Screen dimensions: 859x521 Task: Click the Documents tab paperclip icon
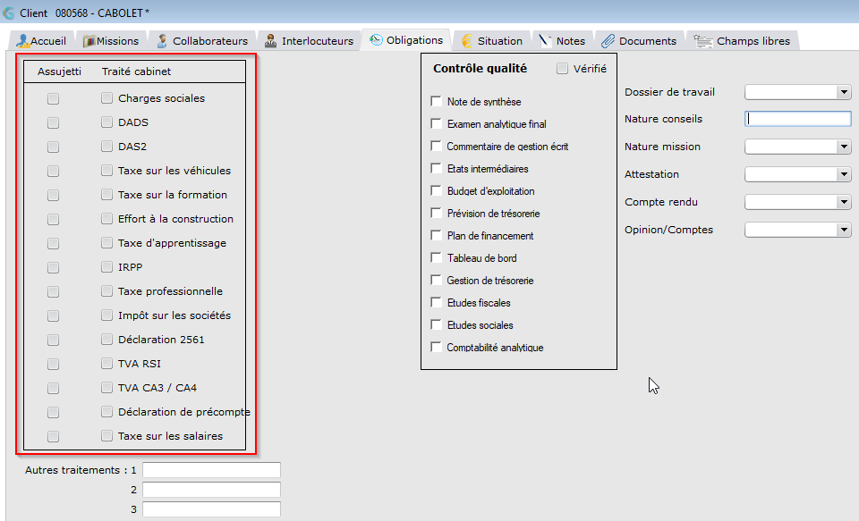(x=608, y=41)
